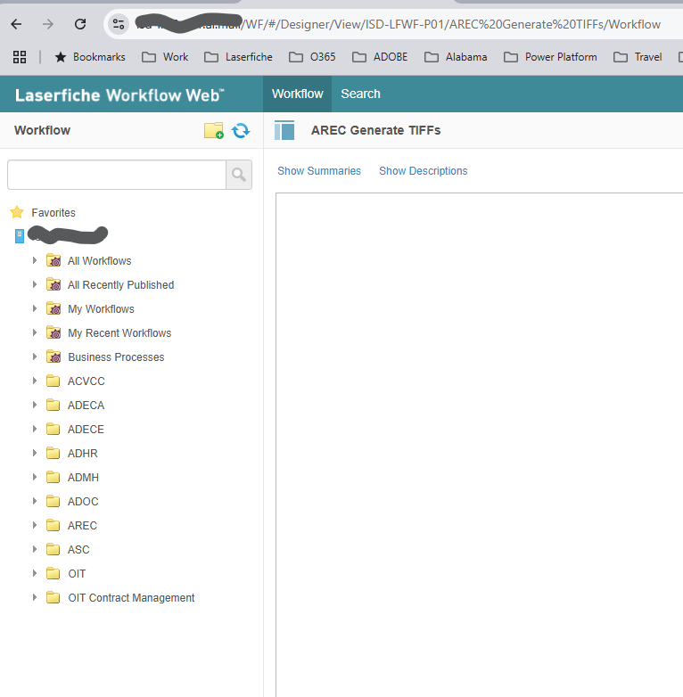This screenshot has height=697, width=683.
Task: Select the AREC tree label
Action: (82, 525)
